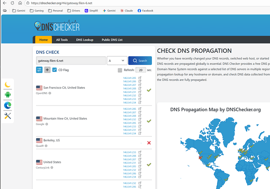Click the info icon next to OpenDNS
270x189 pixels.
(50, 93)
